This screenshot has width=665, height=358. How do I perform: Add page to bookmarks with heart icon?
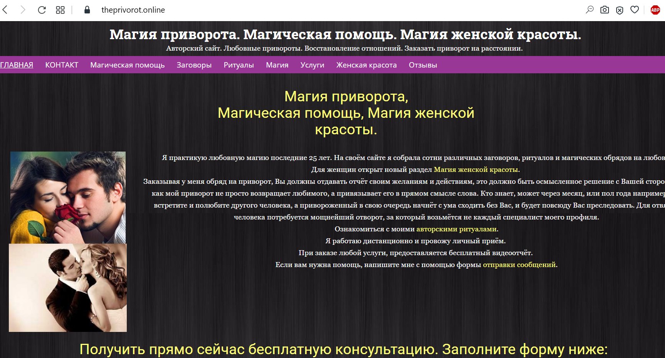(635, 10)
